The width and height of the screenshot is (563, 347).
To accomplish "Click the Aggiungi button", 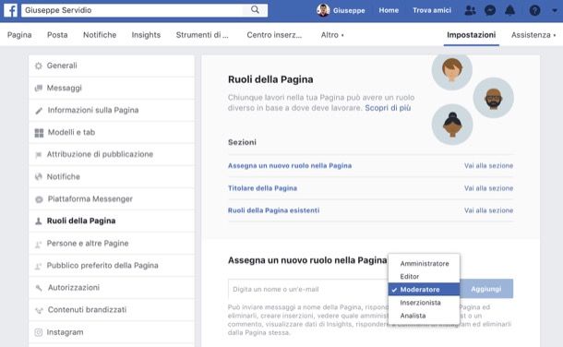I will 486,289.
